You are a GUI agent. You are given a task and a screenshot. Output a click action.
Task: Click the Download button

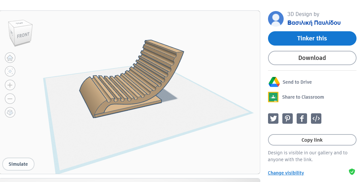click(x=312, y=58)
